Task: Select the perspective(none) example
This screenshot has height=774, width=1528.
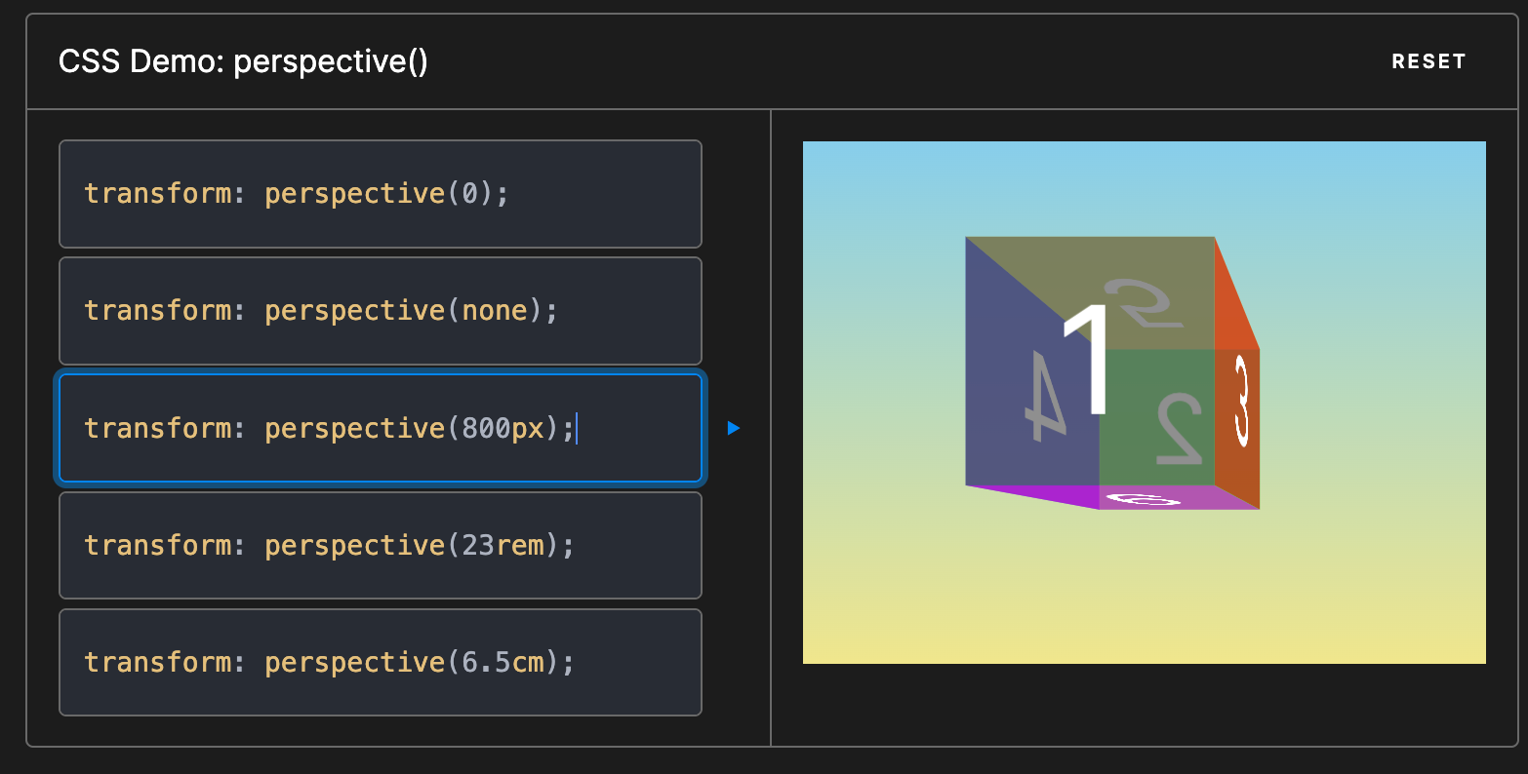Action: pos(381,310)
